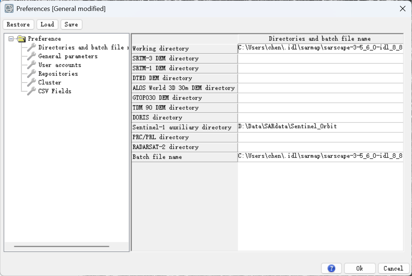Click the Load button
This screenshot has height=276, width=412.
47,24
